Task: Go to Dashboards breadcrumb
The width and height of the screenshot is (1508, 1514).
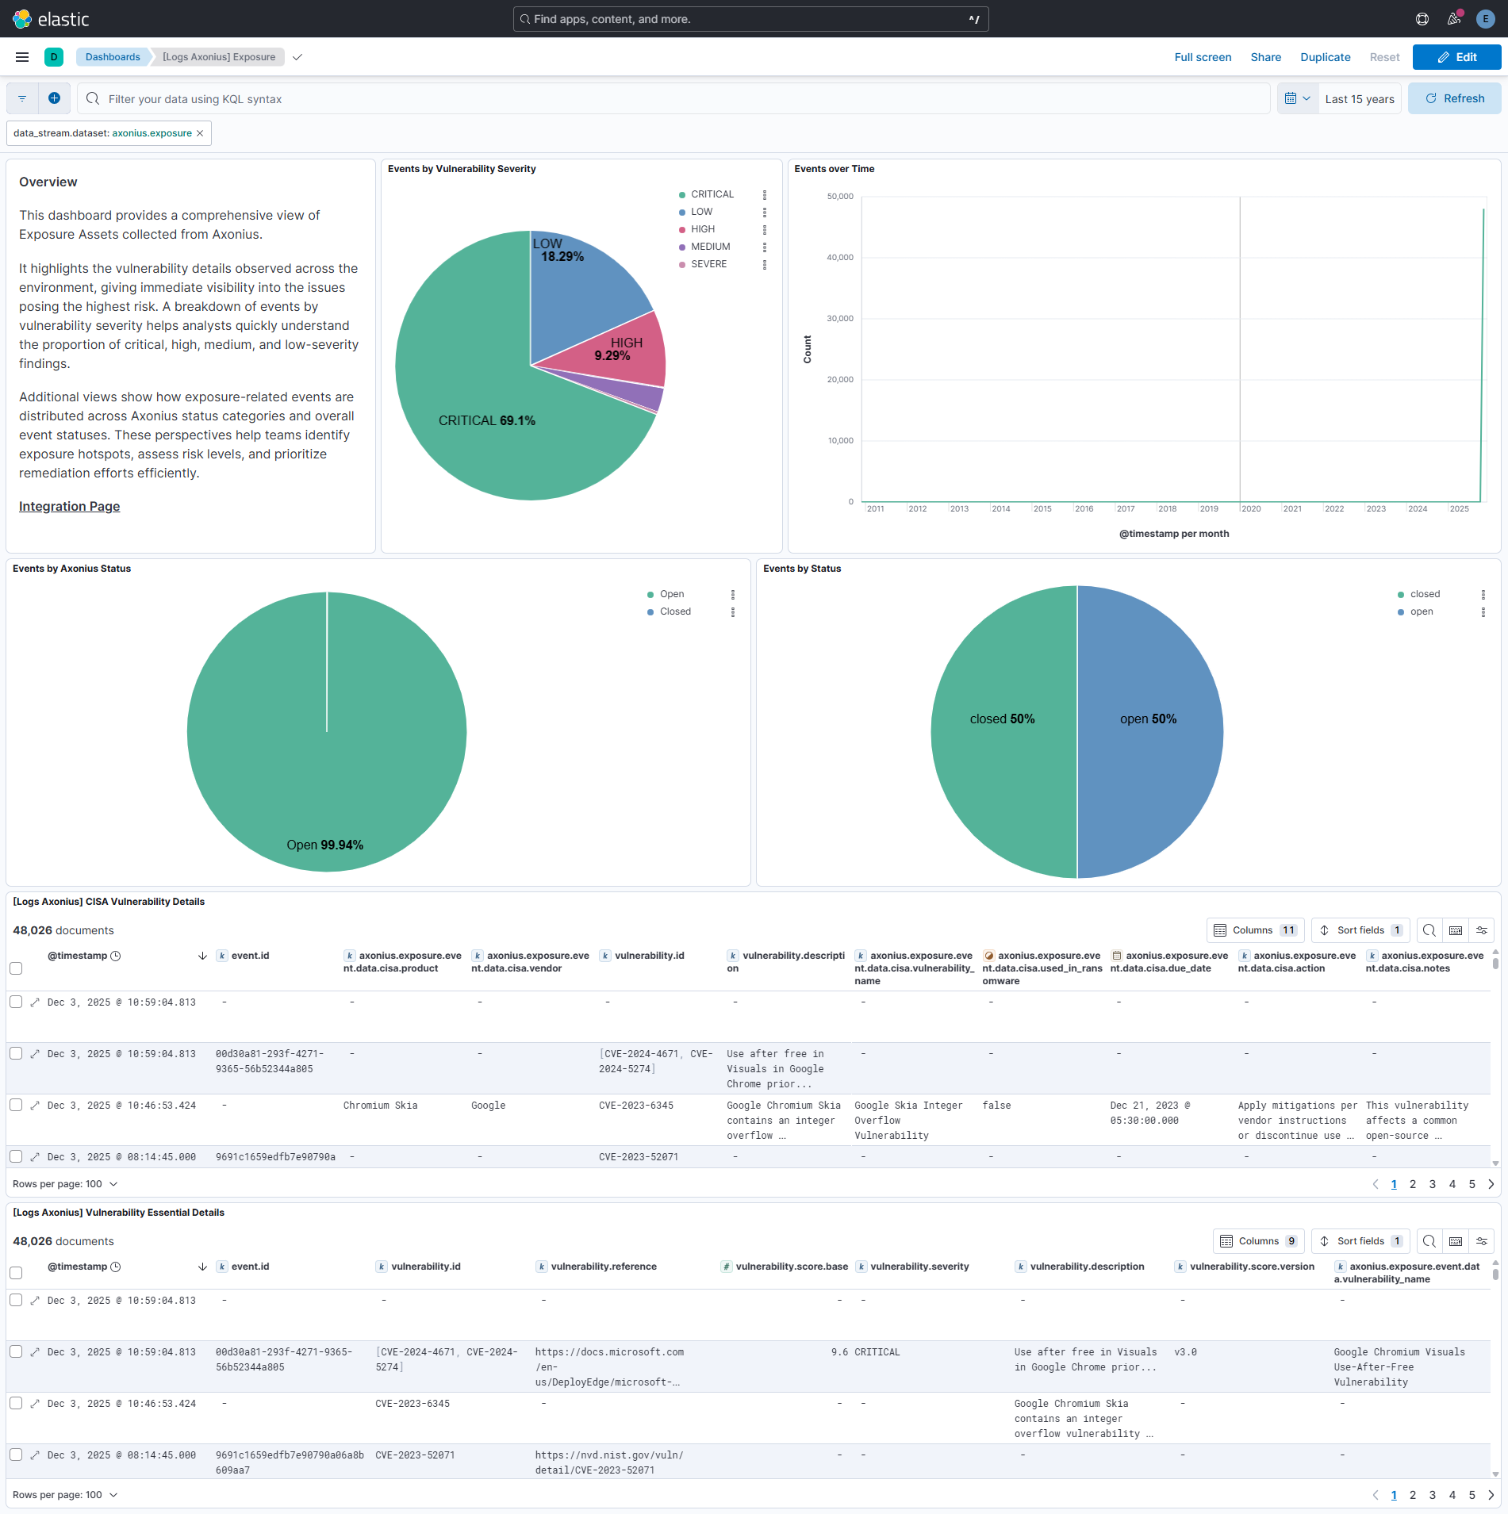Action: (113, 57)
